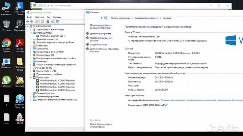Expand Аудиовходы и аудиовыходы category
243x136 pixels.
click(x=31, y=30)
